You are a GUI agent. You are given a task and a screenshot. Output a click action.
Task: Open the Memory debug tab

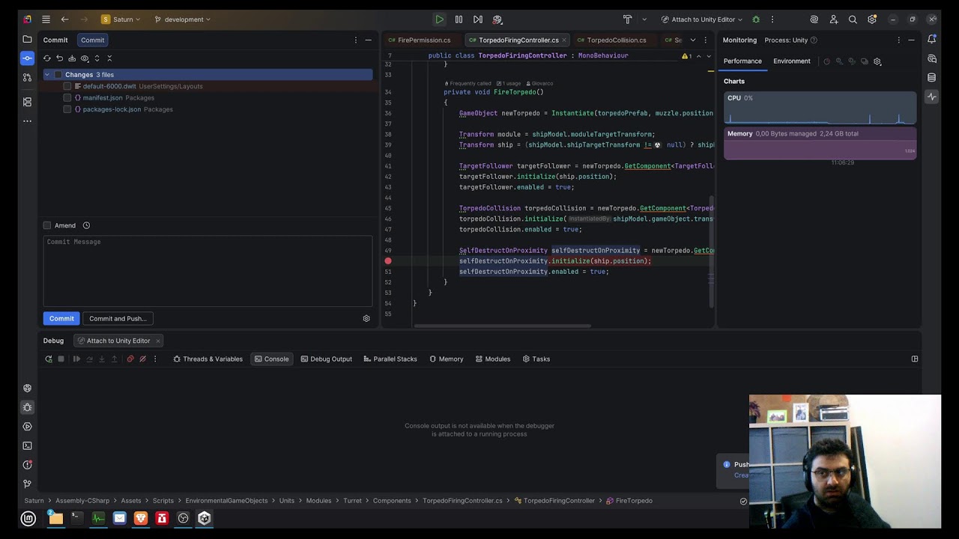click(x=446, y=359)
